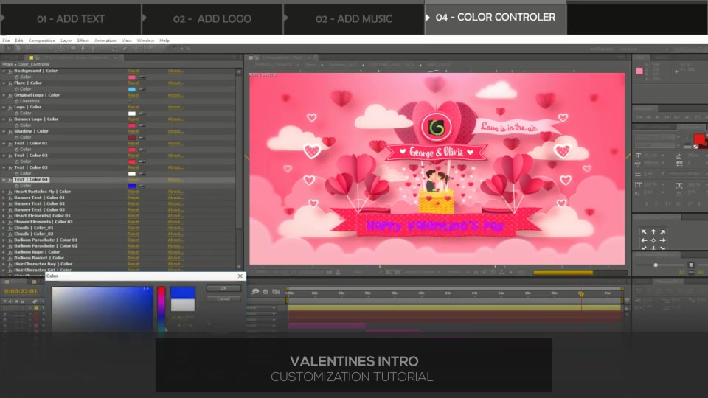Click the up-right diagonal arrow icon
This screenshot has width=708, height=398.
pos(662,232)
